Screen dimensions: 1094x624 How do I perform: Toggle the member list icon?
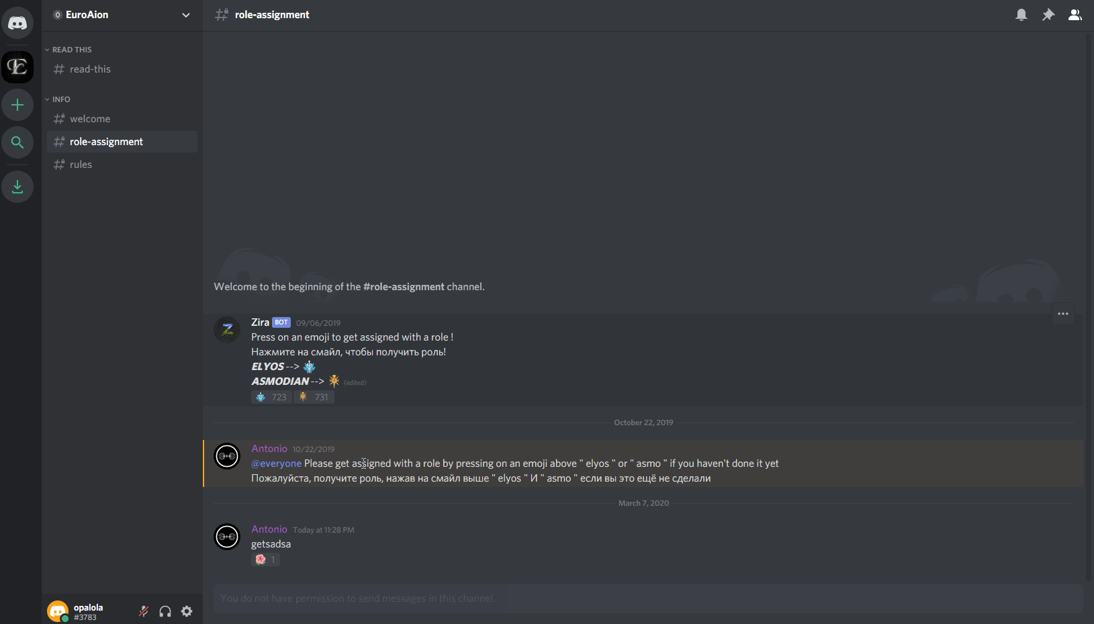(1075, 15)
